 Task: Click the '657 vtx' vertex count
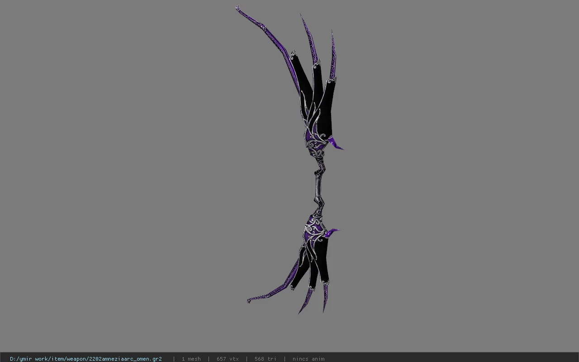click(x=228, y=358)
